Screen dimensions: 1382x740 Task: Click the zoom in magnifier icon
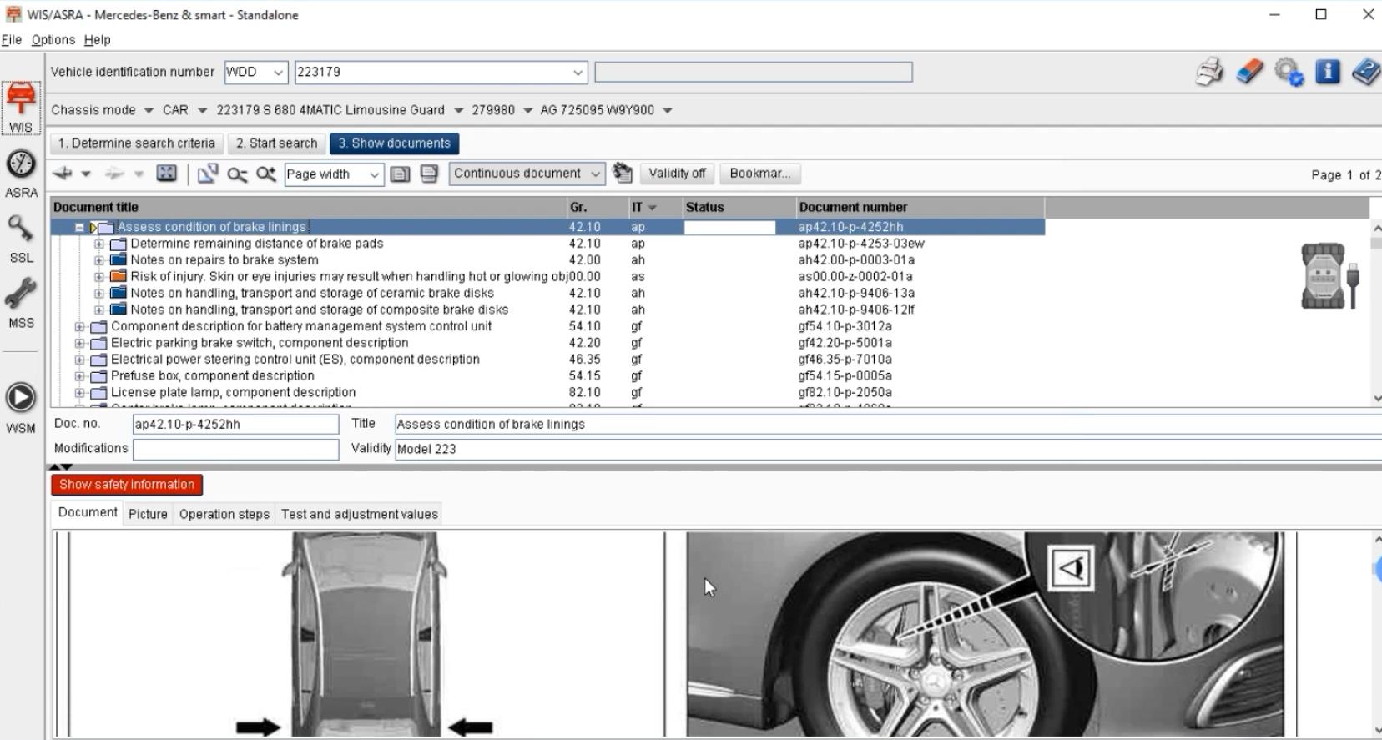(266, 174)
